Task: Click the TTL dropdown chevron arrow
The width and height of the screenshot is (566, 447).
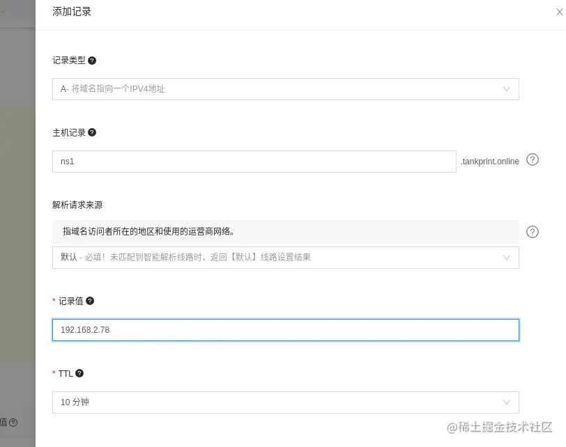Action: coord(507,402)
